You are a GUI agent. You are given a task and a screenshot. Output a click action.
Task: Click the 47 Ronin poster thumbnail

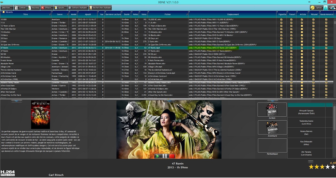[x=40, y=115]
